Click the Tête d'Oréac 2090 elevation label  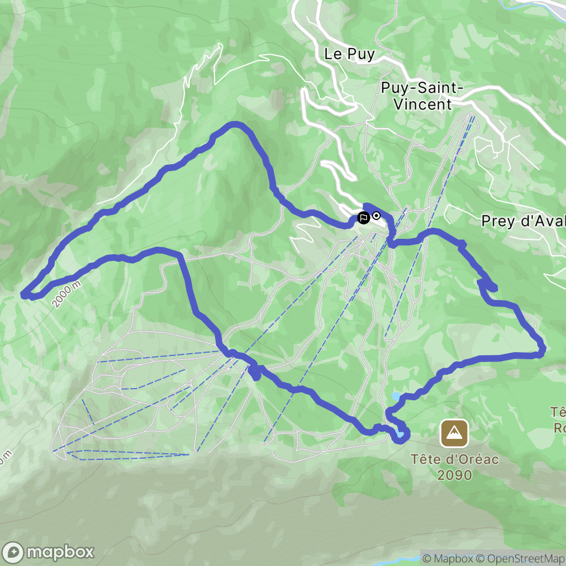click(455, 467)
